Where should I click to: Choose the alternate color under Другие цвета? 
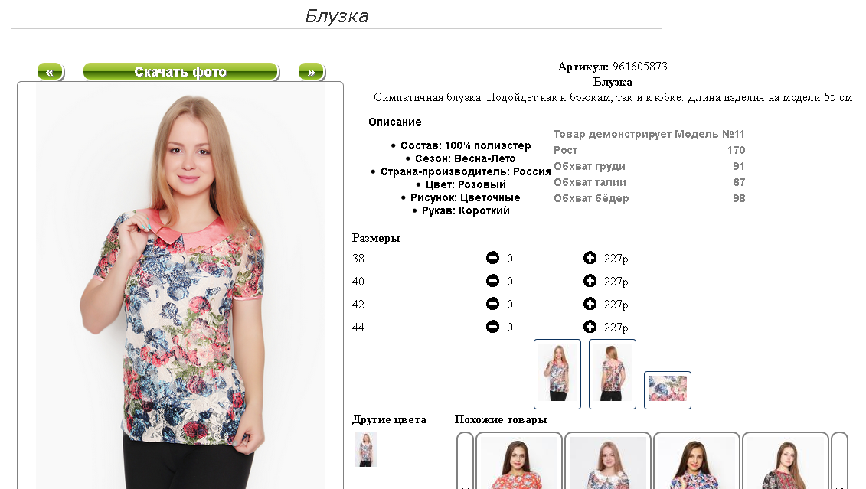(366, 450)
